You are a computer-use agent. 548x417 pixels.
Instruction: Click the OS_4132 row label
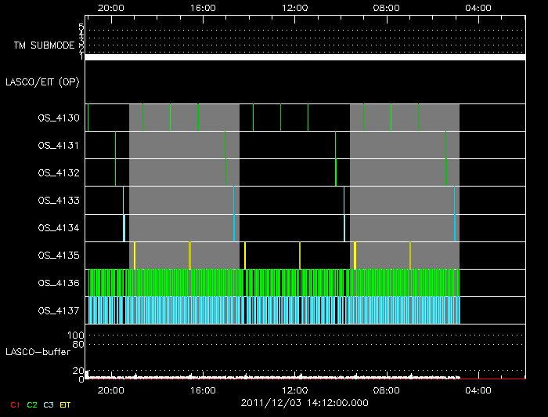pyautogui.click(x=59, y=173)
